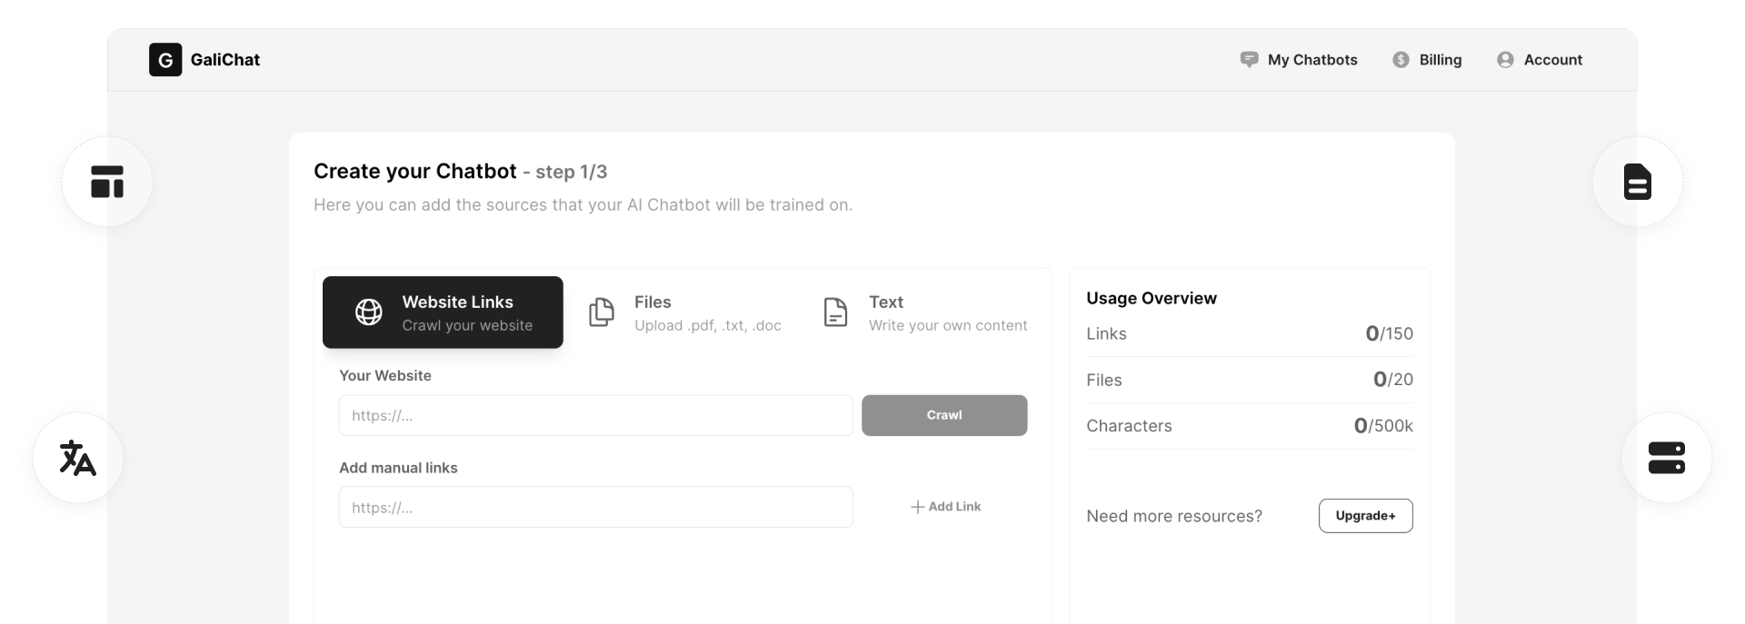Open My Chatbots in top navigation
Screen dimensions: 1745x624
coord(1299,60)
